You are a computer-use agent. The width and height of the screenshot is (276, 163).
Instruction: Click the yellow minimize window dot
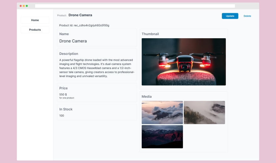(24, 6)
